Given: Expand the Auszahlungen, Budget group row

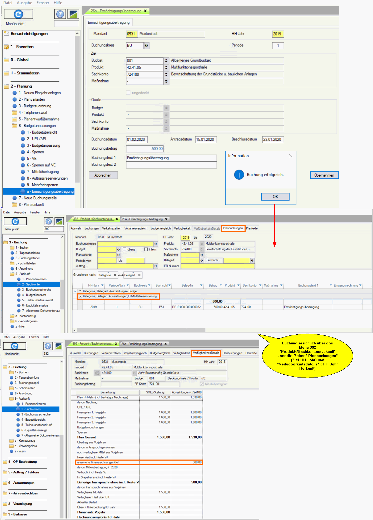Looking at the screenshot, I should pyautogui.click(x=80, y=291).
